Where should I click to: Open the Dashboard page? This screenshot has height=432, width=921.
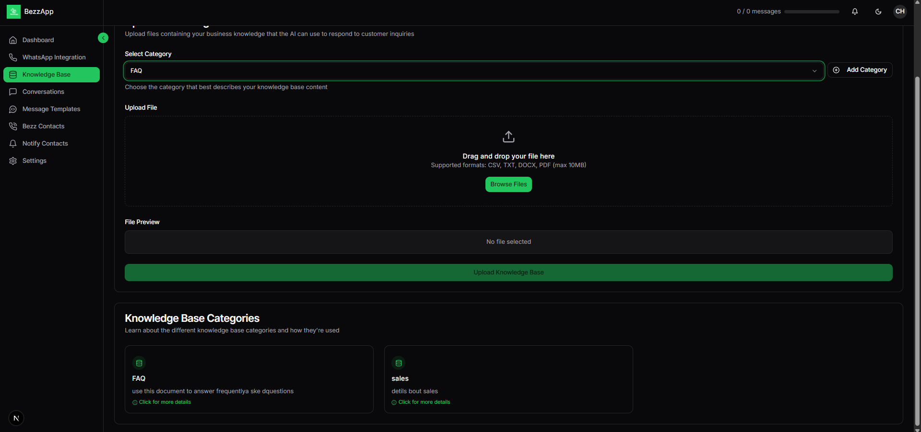point(51,40)
